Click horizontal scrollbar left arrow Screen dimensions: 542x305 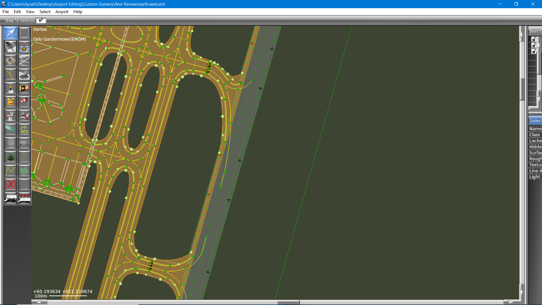click(x=40, y=302)
